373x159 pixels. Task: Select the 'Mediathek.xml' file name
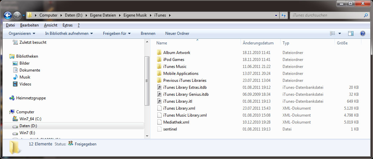coord(176,122)
